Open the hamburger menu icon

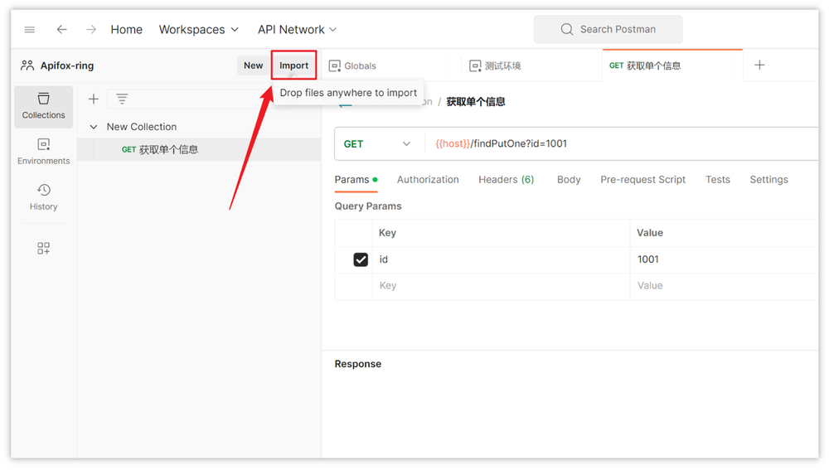click(x=30, y=29)
